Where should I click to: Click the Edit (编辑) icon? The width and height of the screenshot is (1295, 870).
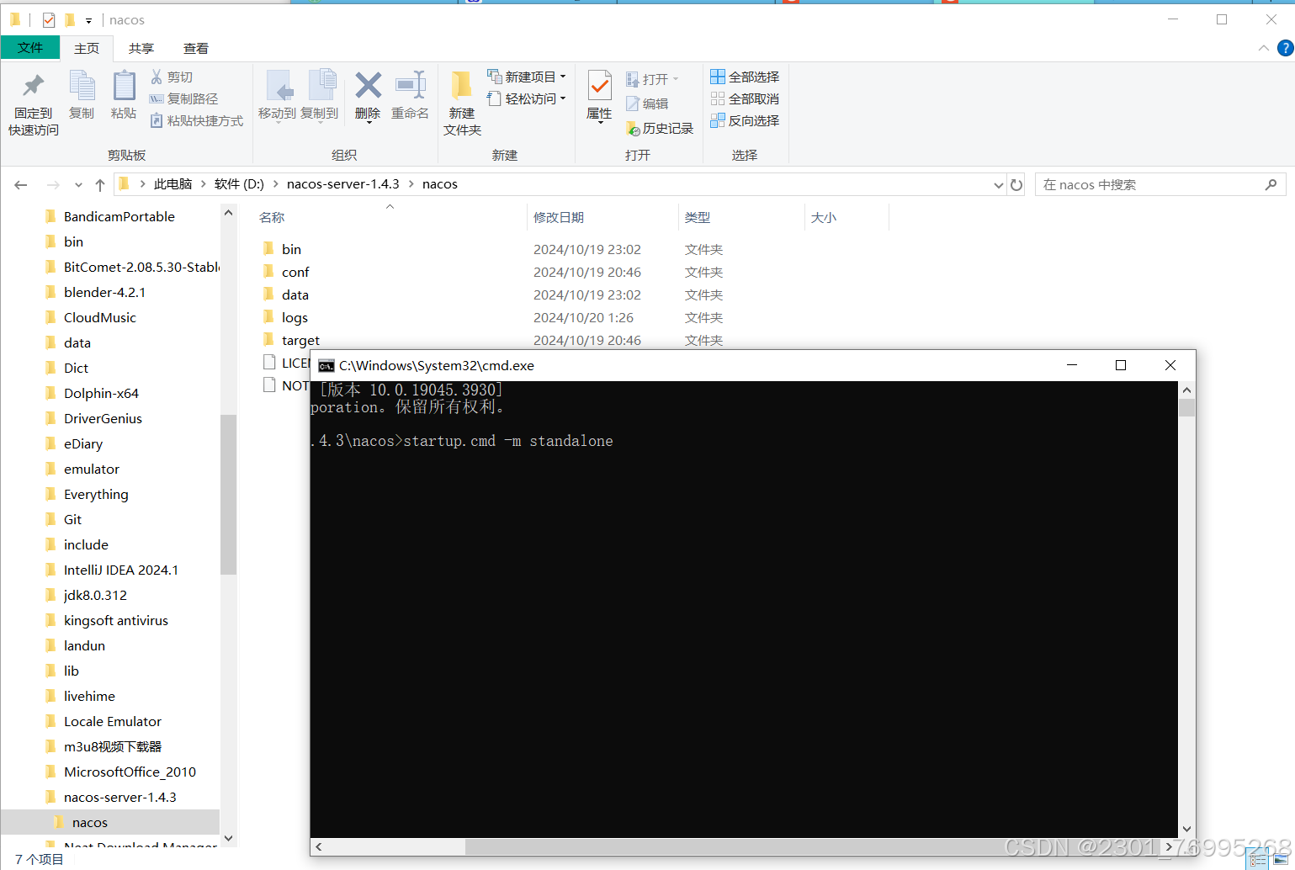pyautogui.click(x=633, y=103)
